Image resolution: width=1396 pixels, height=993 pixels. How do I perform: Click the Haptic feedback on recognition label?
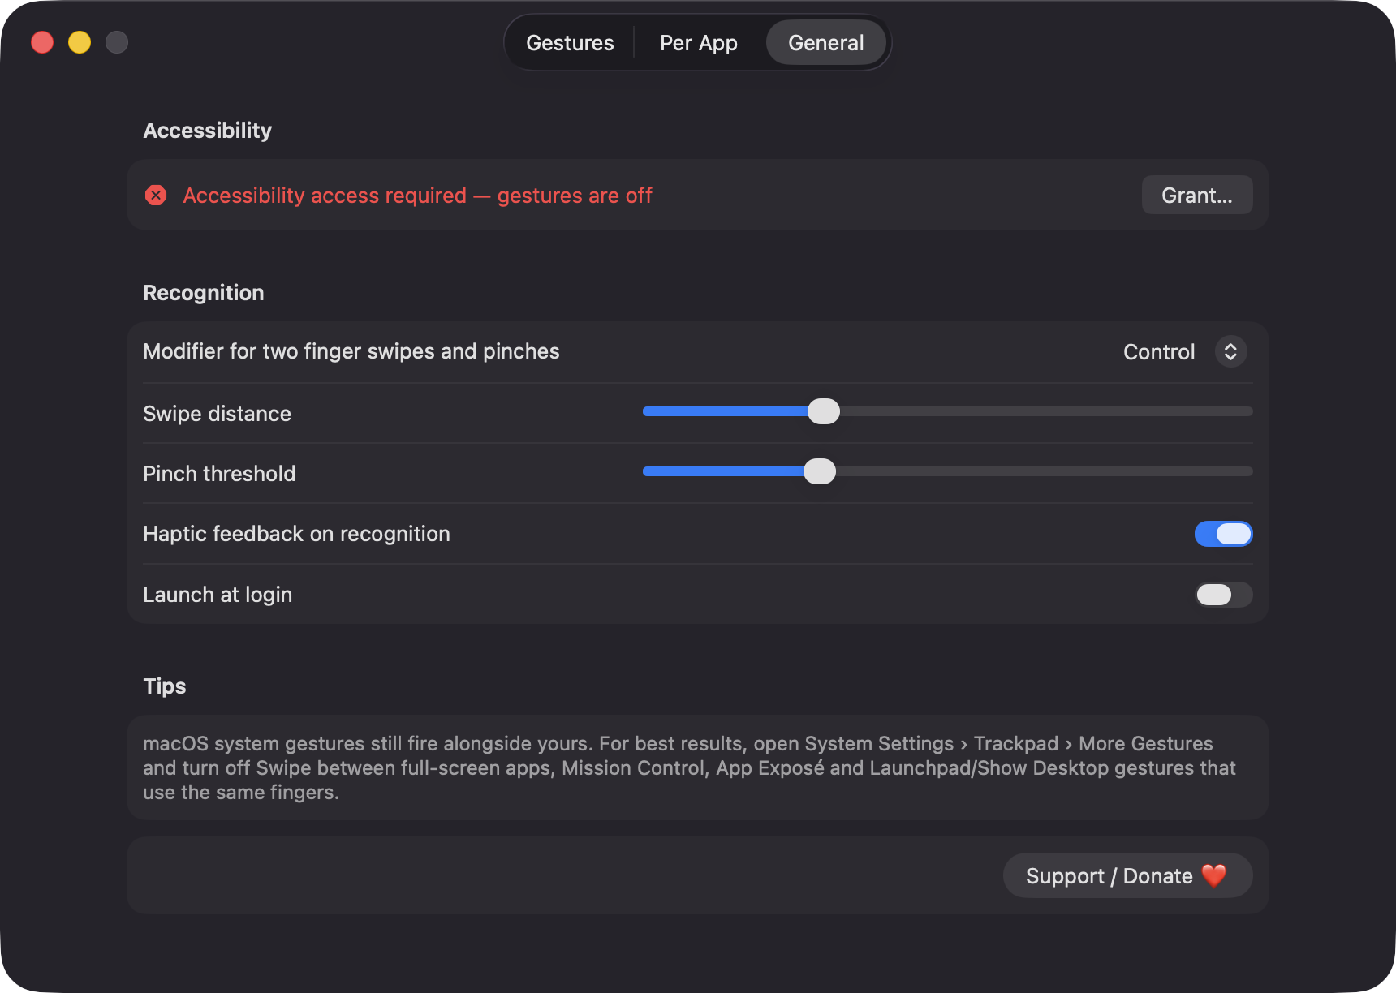(296, 534)
